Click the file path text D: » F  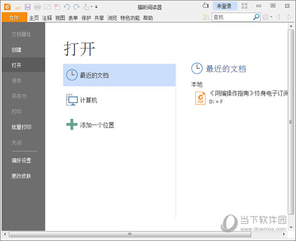216,102
